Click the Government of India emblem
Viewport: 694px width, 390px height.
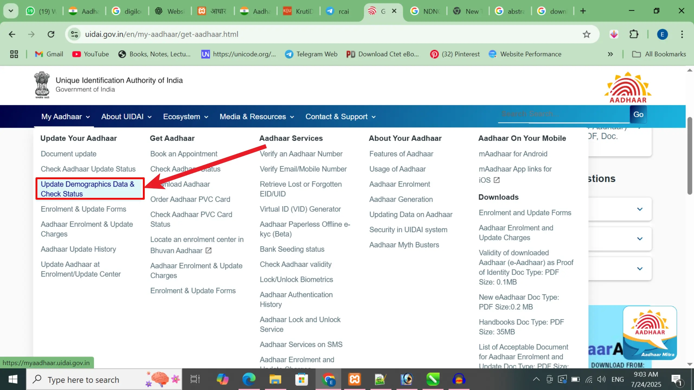click(x=42, y=85)
